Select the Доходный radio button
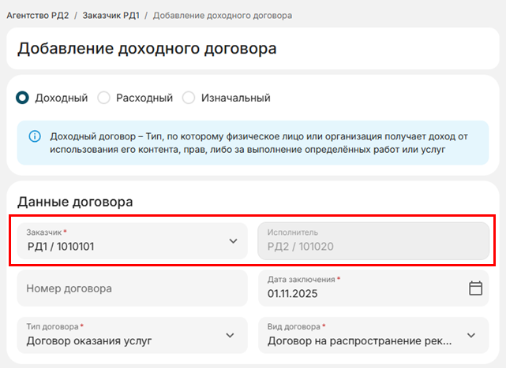 point(23,99)
